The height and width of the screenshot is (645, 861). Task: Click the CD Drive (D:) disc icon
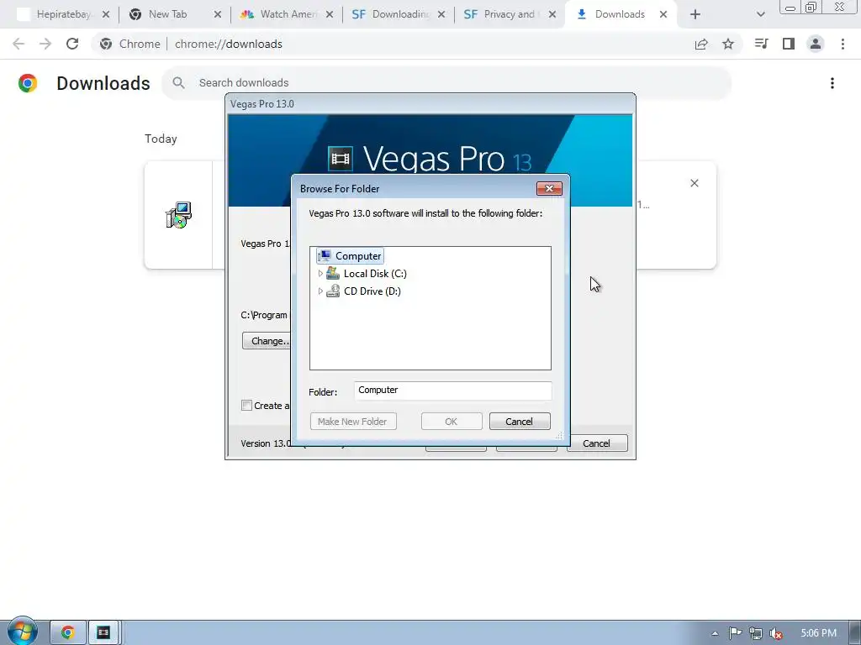(333, 291)
